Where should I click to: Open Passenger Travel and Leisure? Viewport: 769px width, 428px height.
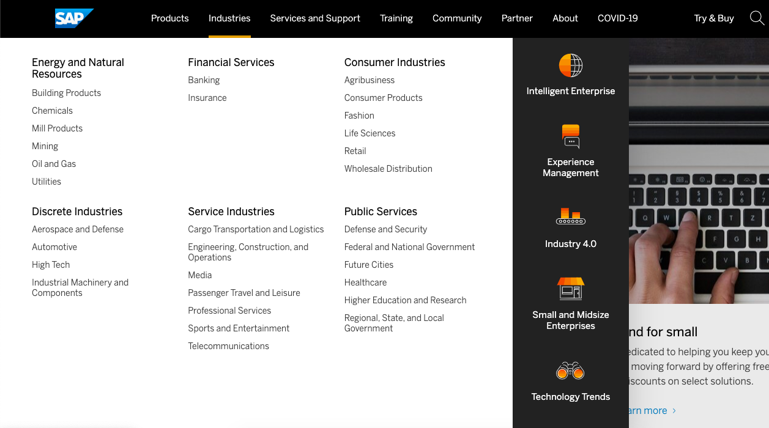point(244,293)
